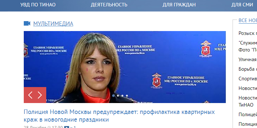Open the ДЛЯ ГРАЖДАН menu
The width and height of the screenshot is (257, 128).
[x=179, y=5]
